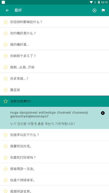This screenshot has width=109, height=193.
Task: Play audio for the Korean pronunciation
Action: click(x=103, y=113)
